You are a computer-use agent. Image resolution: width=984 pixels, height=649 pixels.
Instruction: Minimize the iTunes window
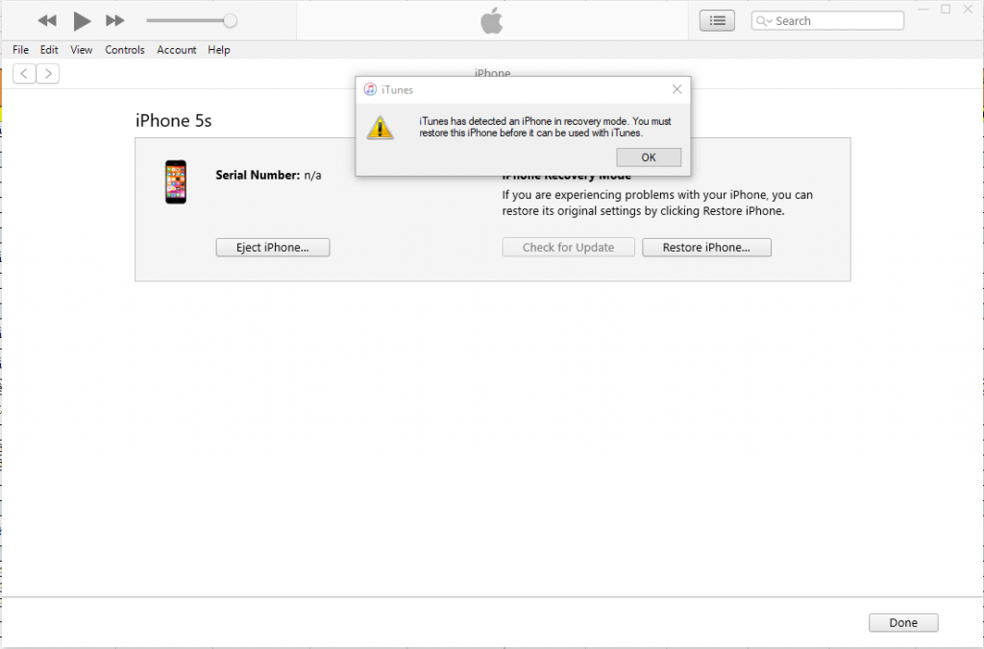(923, 10)
